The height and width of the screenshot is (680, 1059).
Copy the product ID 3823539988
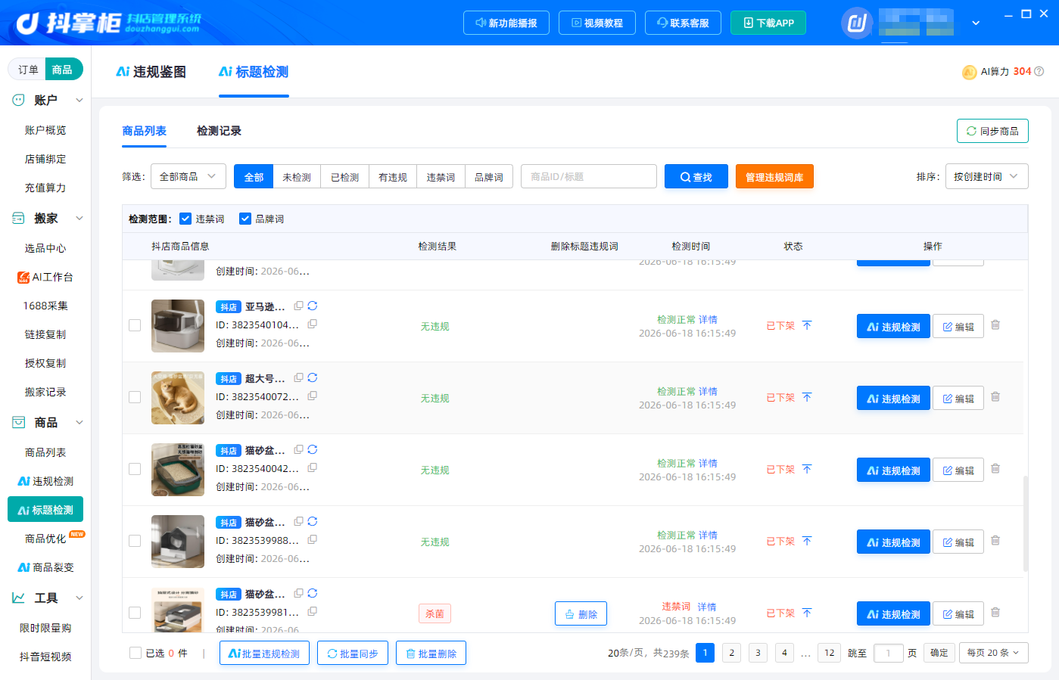(312, 539)
